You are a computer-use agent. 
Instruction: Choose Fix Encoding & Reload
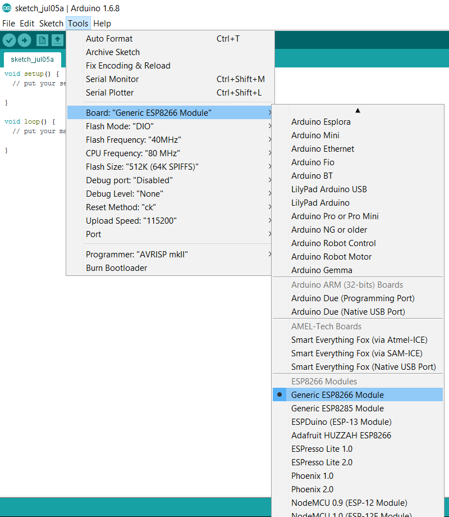pos(170,66)
